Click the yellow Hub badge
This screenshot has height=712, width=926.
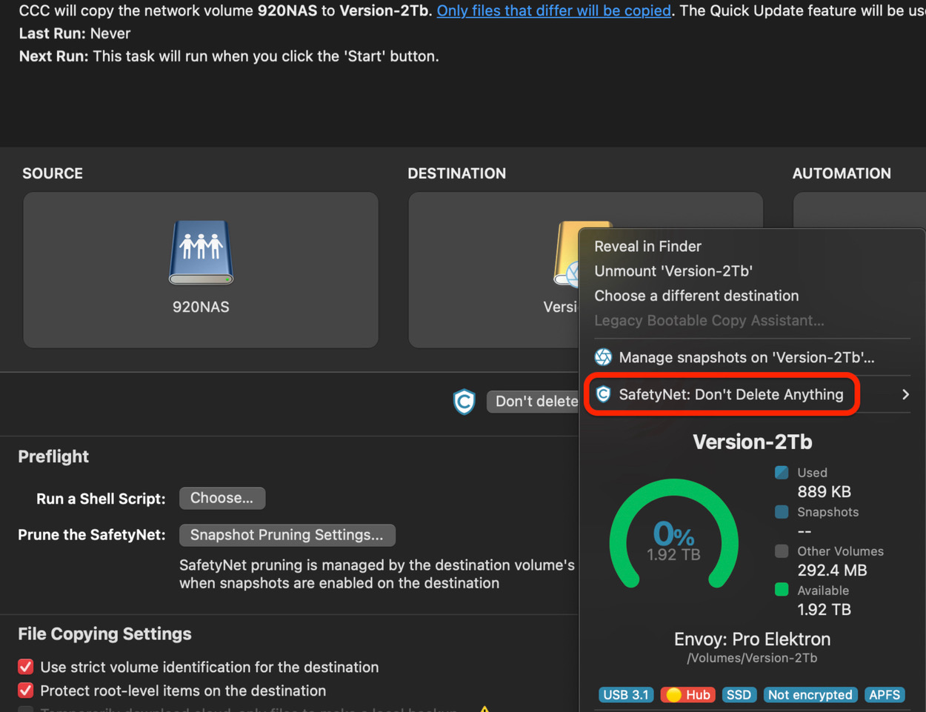(x=688, y=695)
